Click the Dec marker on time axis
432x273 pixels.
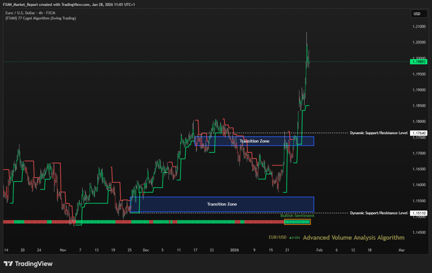click(146, 250)
